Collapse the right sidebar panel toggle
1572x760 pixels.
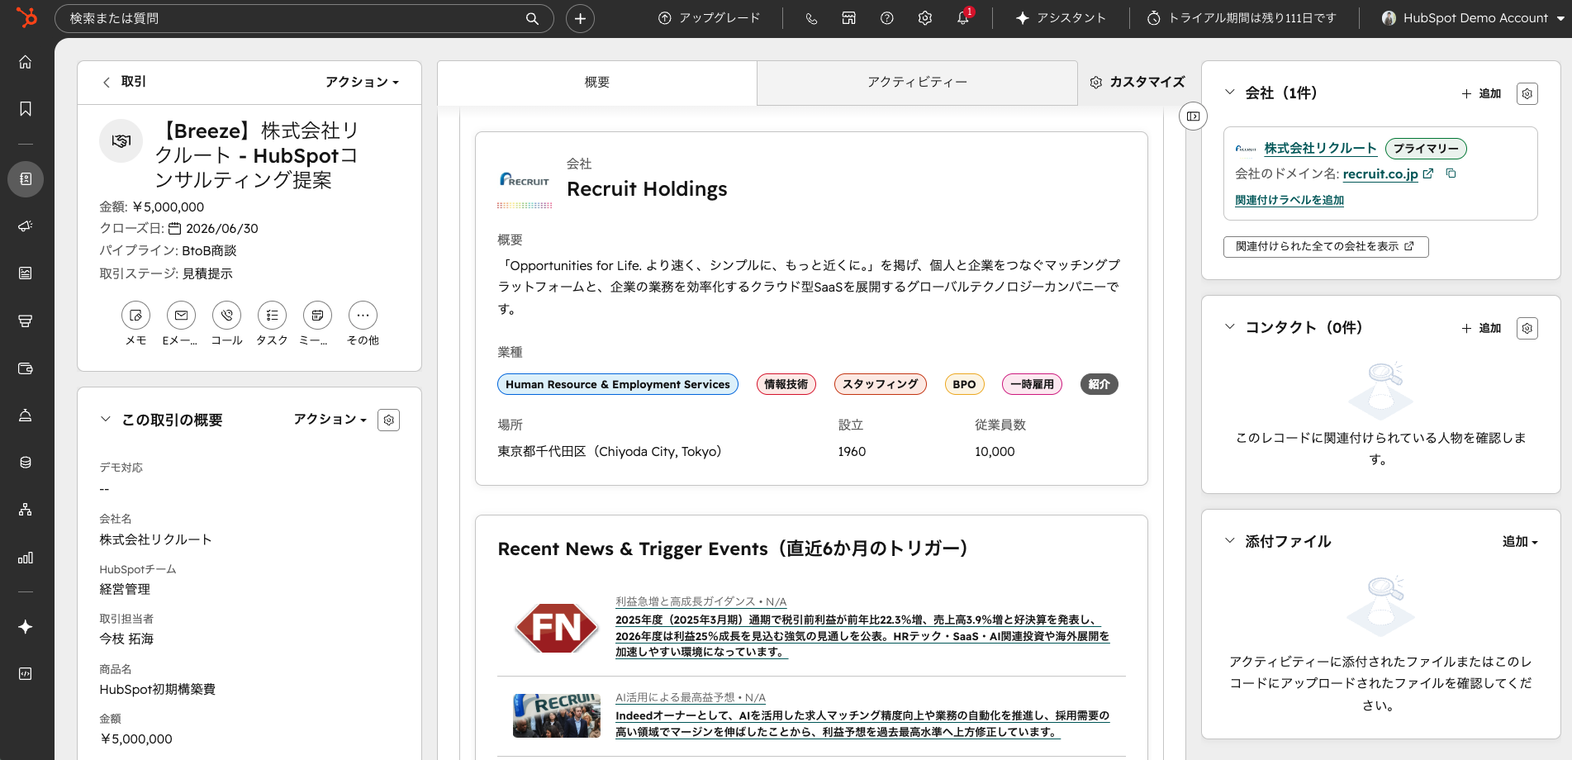click(x=1193, y=116)
